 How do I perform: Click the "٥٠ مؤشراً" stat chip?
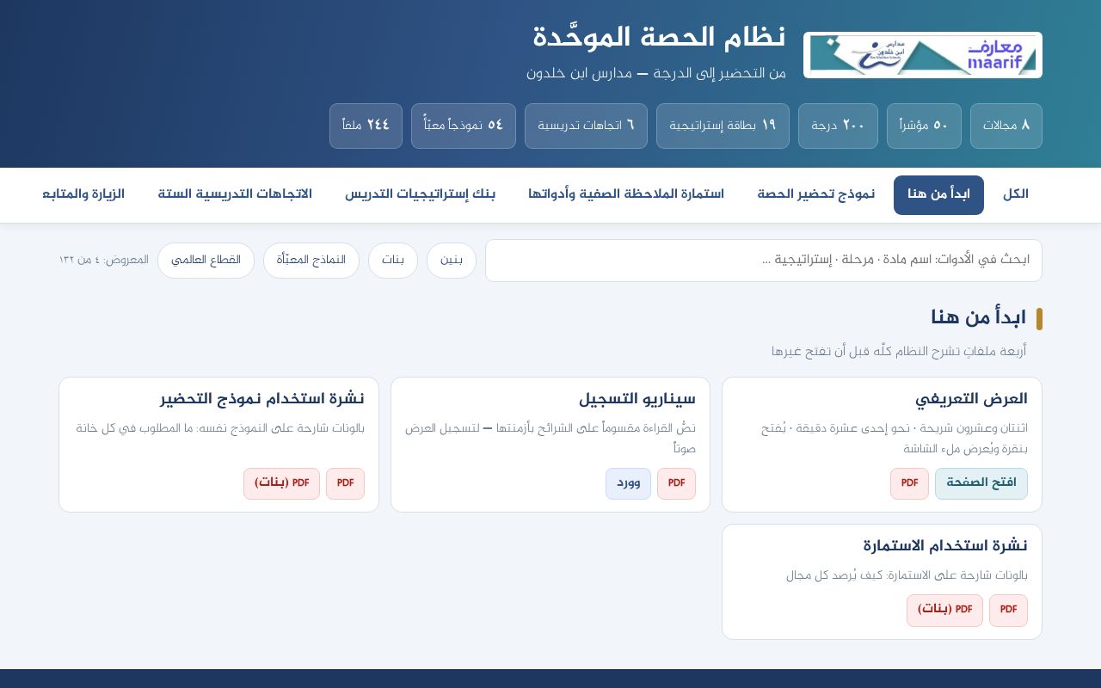[x=924, y=126]
